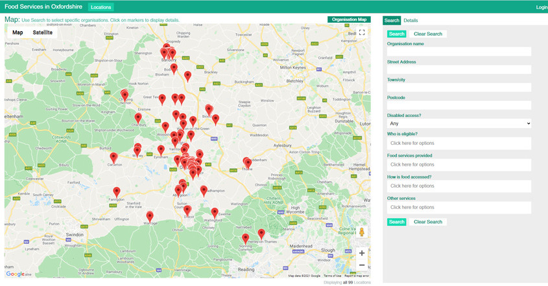Click the map marker near Berinsfield/Stadhampton

point(204,191)
